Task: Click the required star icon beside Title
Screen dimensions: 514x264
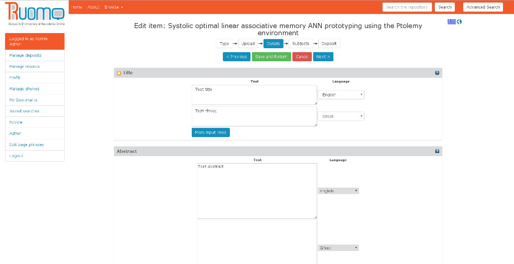Action: coord(119,73)
